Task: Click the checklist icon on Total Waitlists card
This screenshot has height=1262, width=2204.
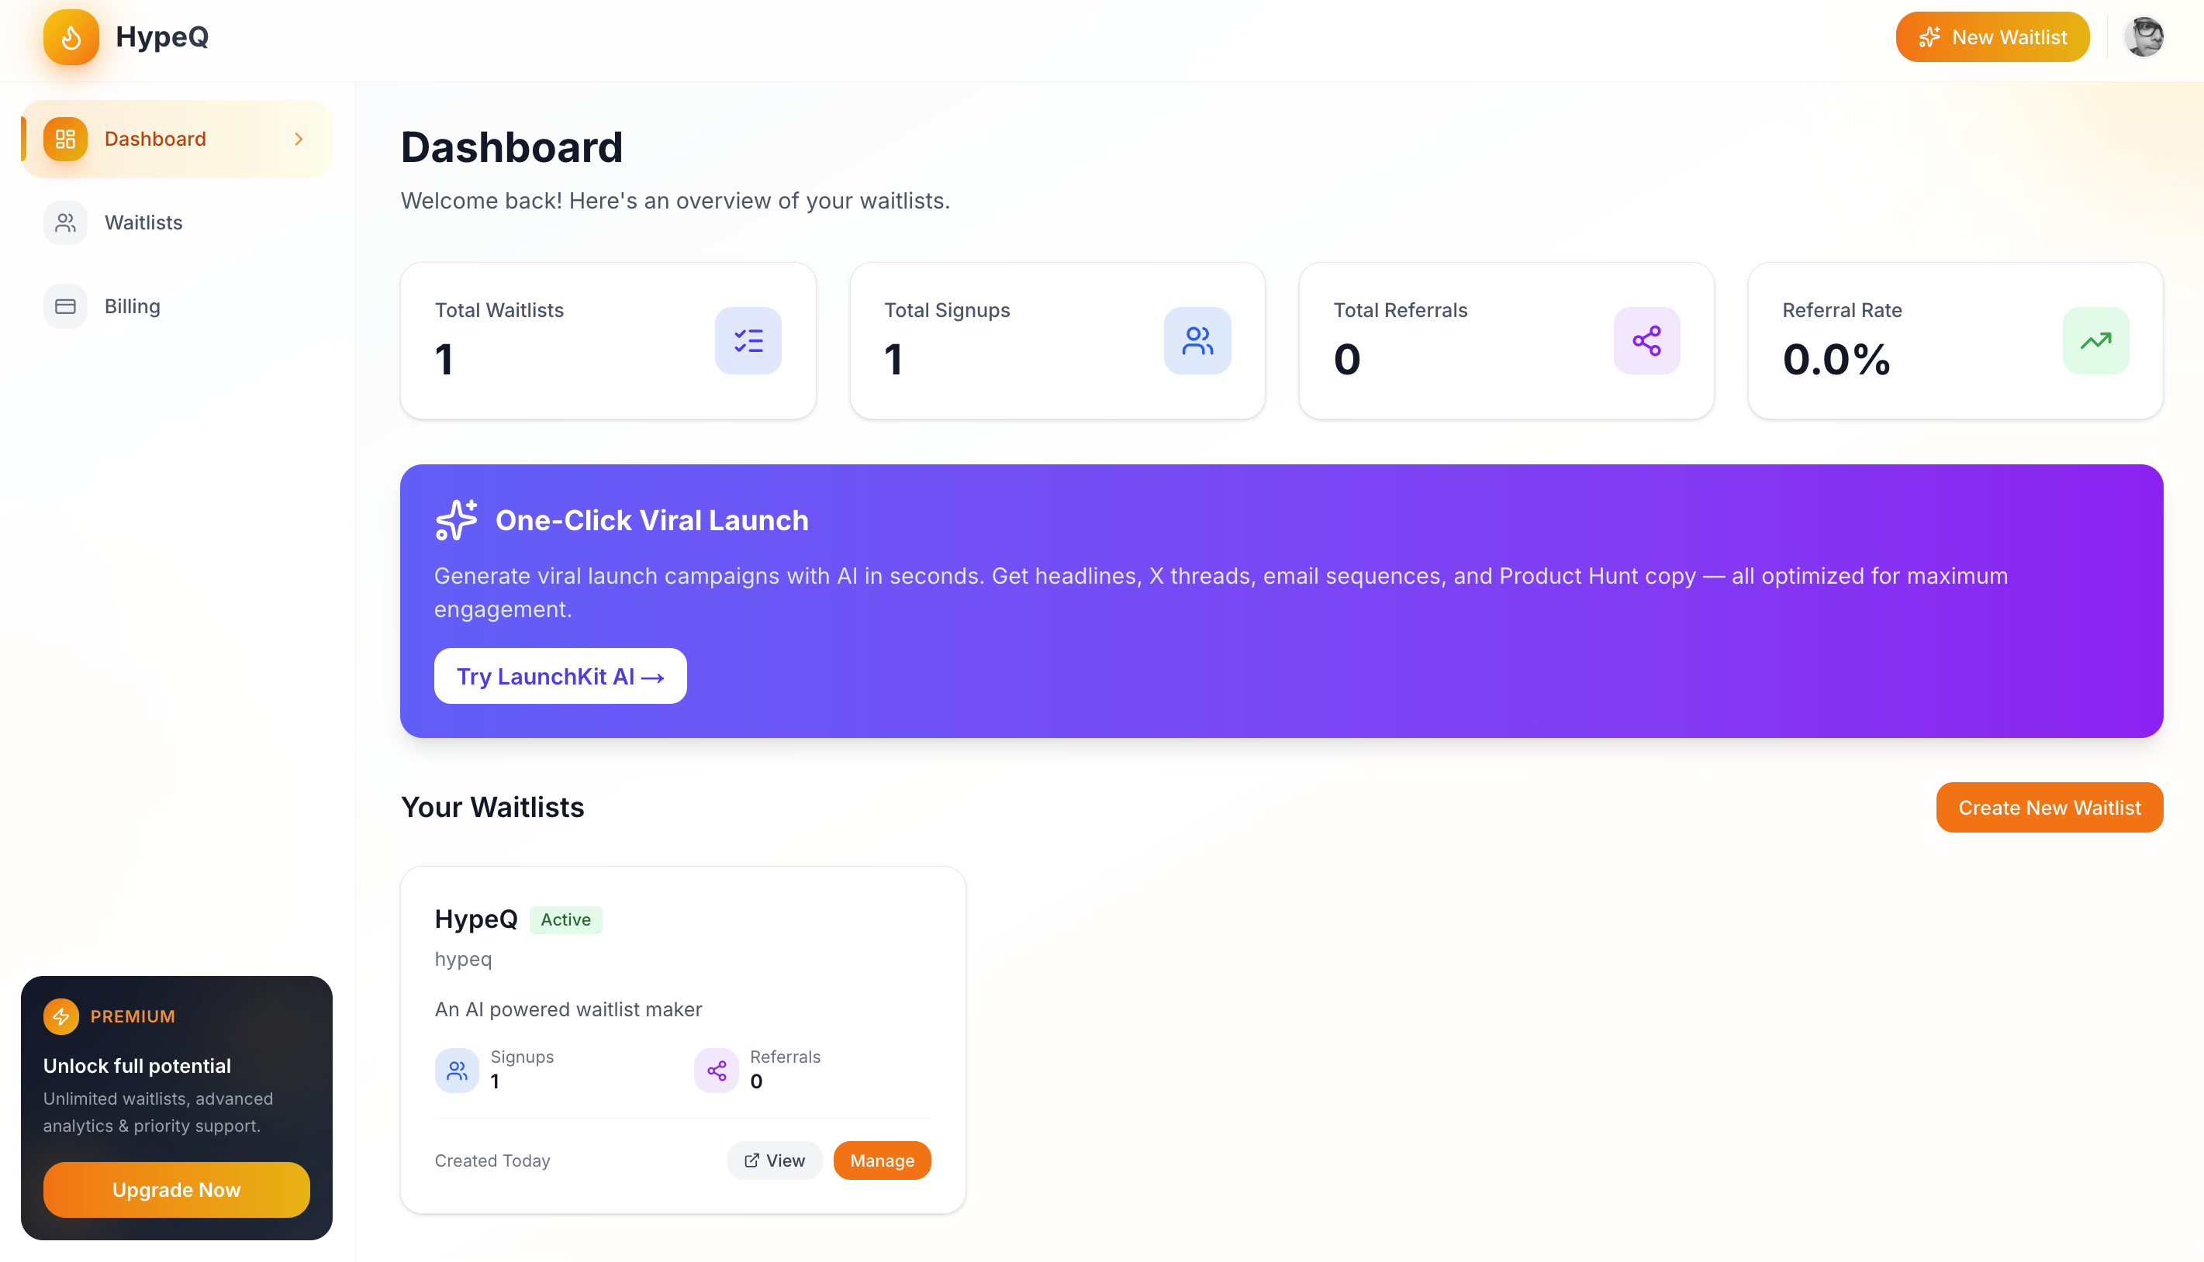Action: click(748, 340)
